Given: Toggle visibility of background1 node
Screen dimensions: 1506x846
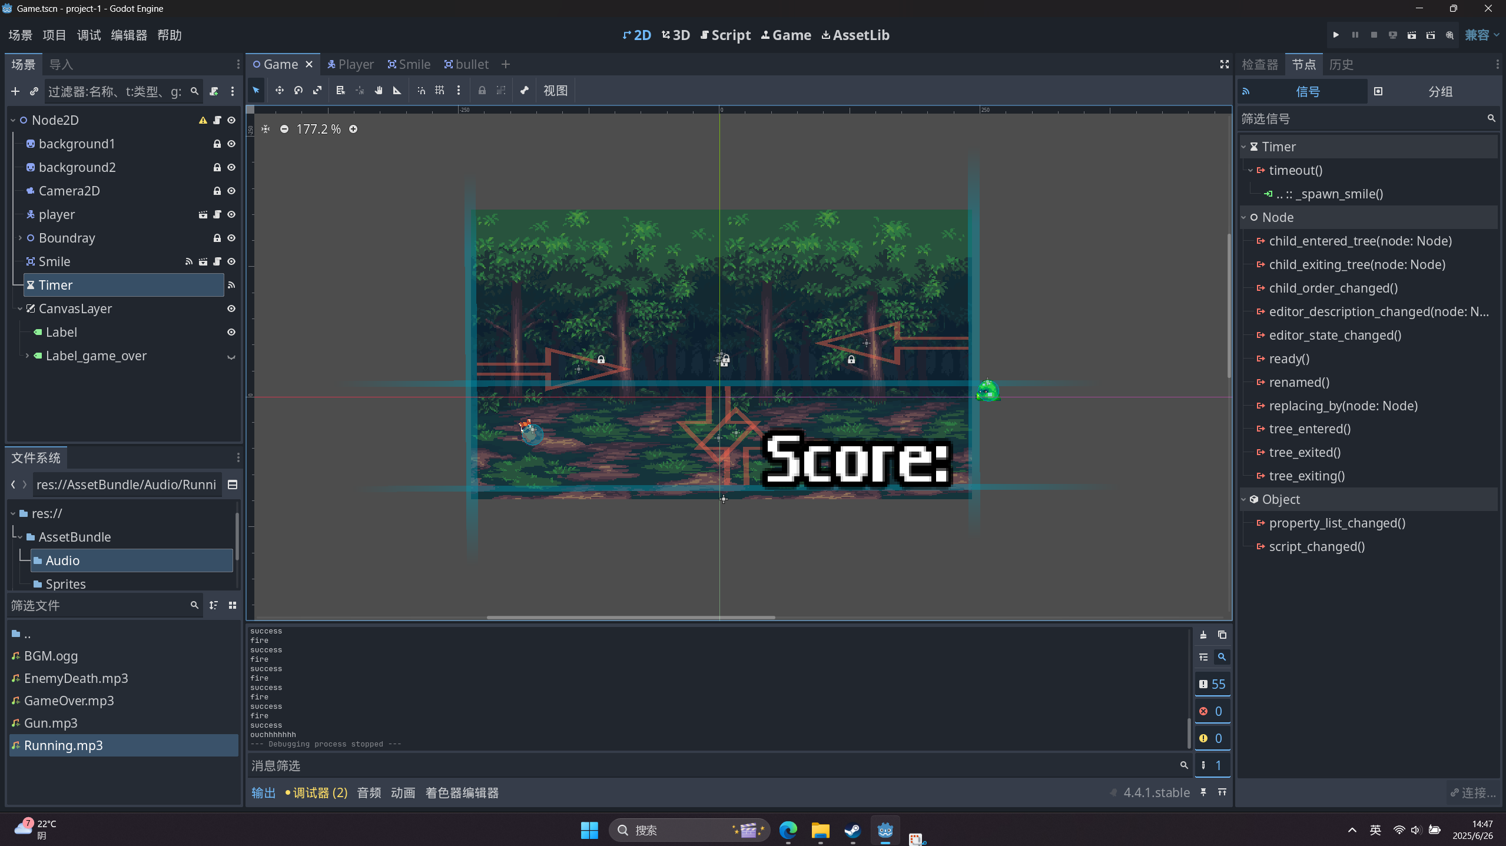Looking at the screenshot, I should (x=231, y=144).
